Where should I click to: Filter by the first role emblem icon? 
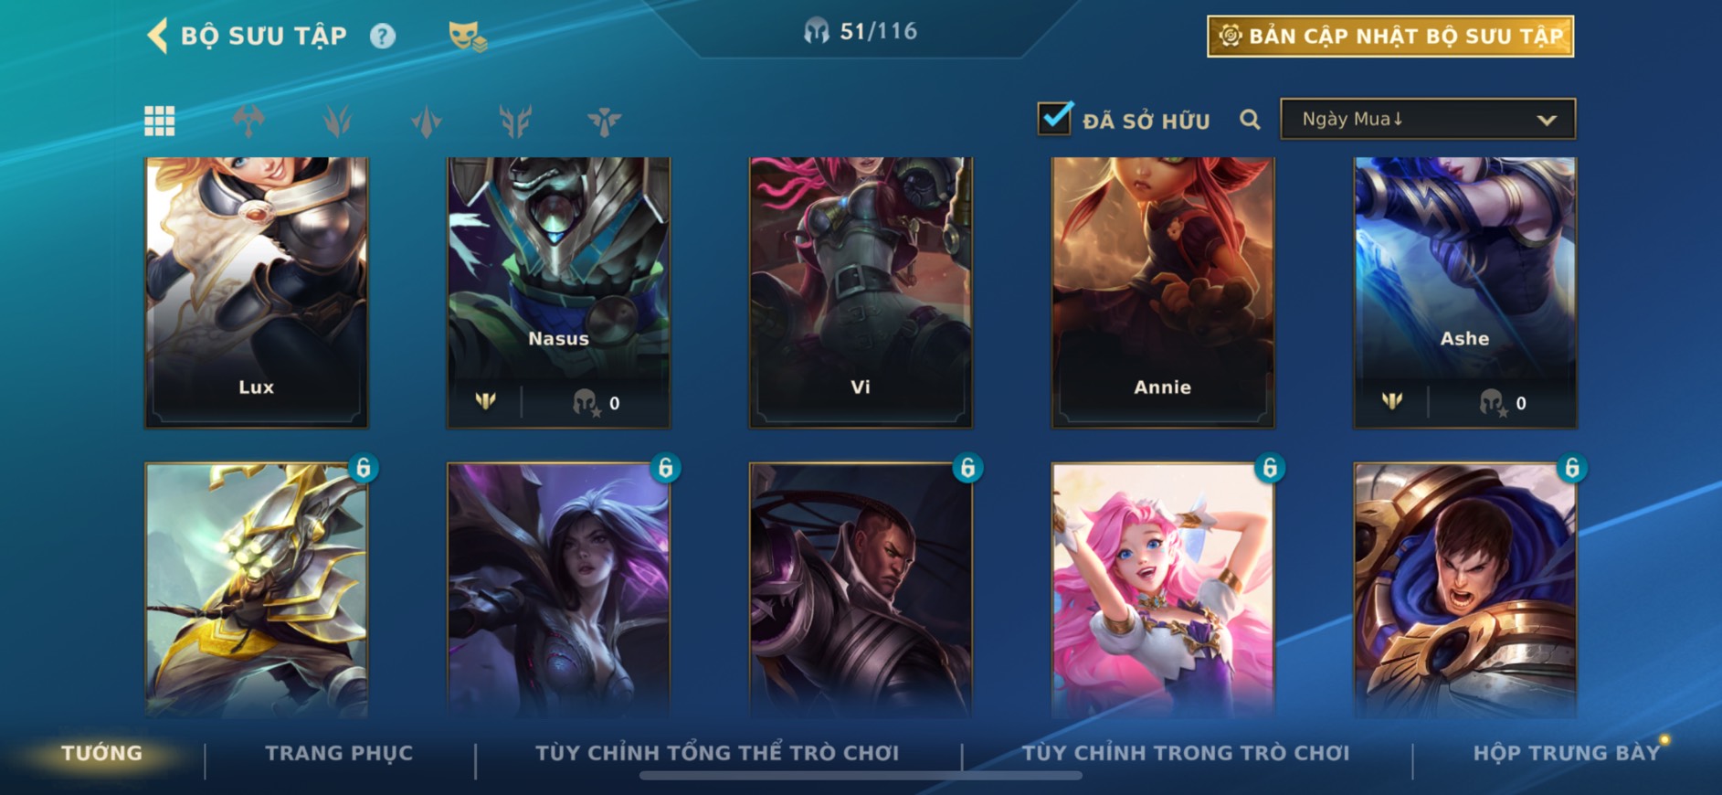[248, 121]
